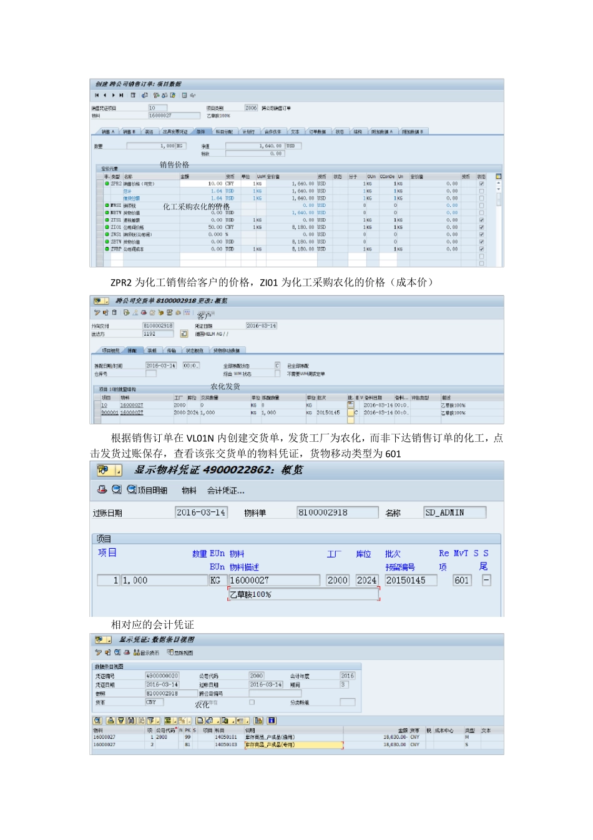The height and width of the screenshot is (840, 593).
Task: Click material field 16000027 in material document
Action: pos(275,580)
